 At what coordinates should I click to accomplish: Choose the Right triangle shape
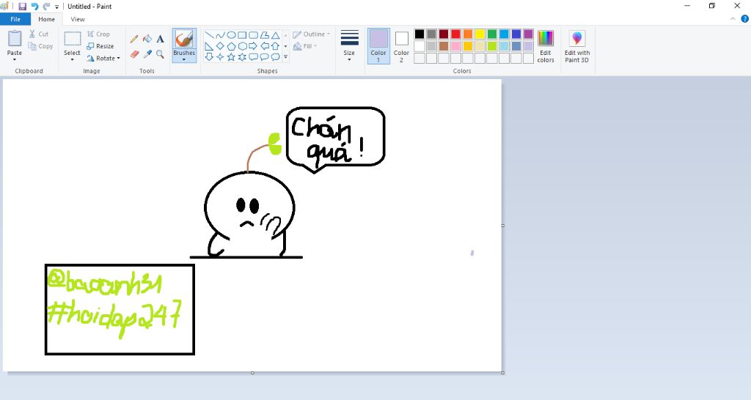209,46
